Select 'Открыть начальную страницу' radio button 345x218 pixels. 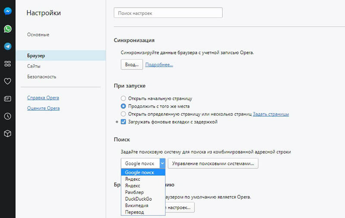[x=123, y=98]
